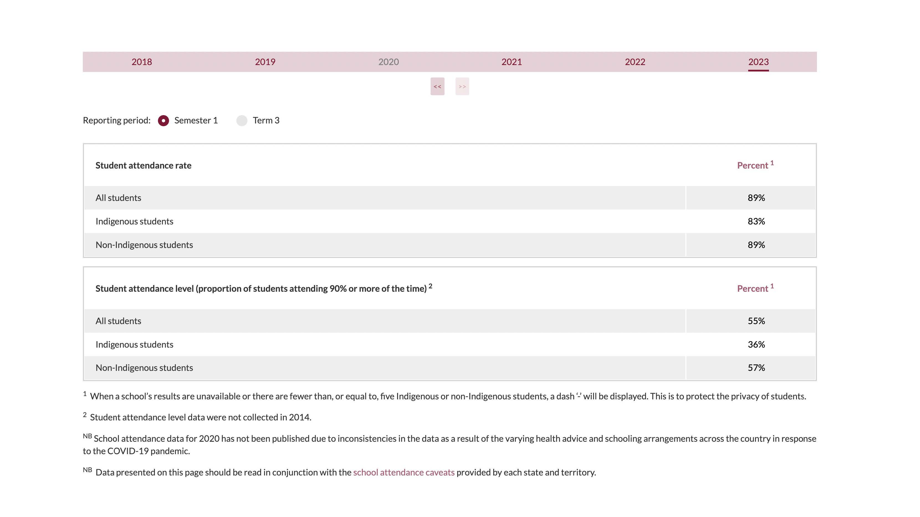
Task: Select the Term 3 reporting period
Action: point(242,121)
